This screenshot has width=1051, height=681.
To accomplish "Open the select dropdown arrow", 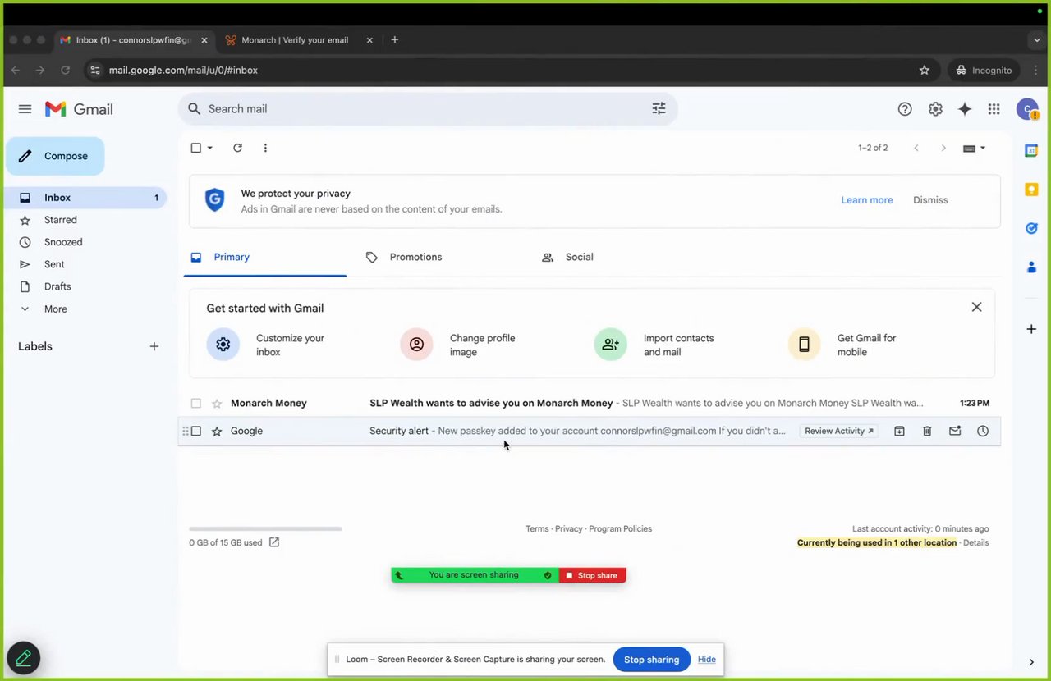I will (210, 148).
